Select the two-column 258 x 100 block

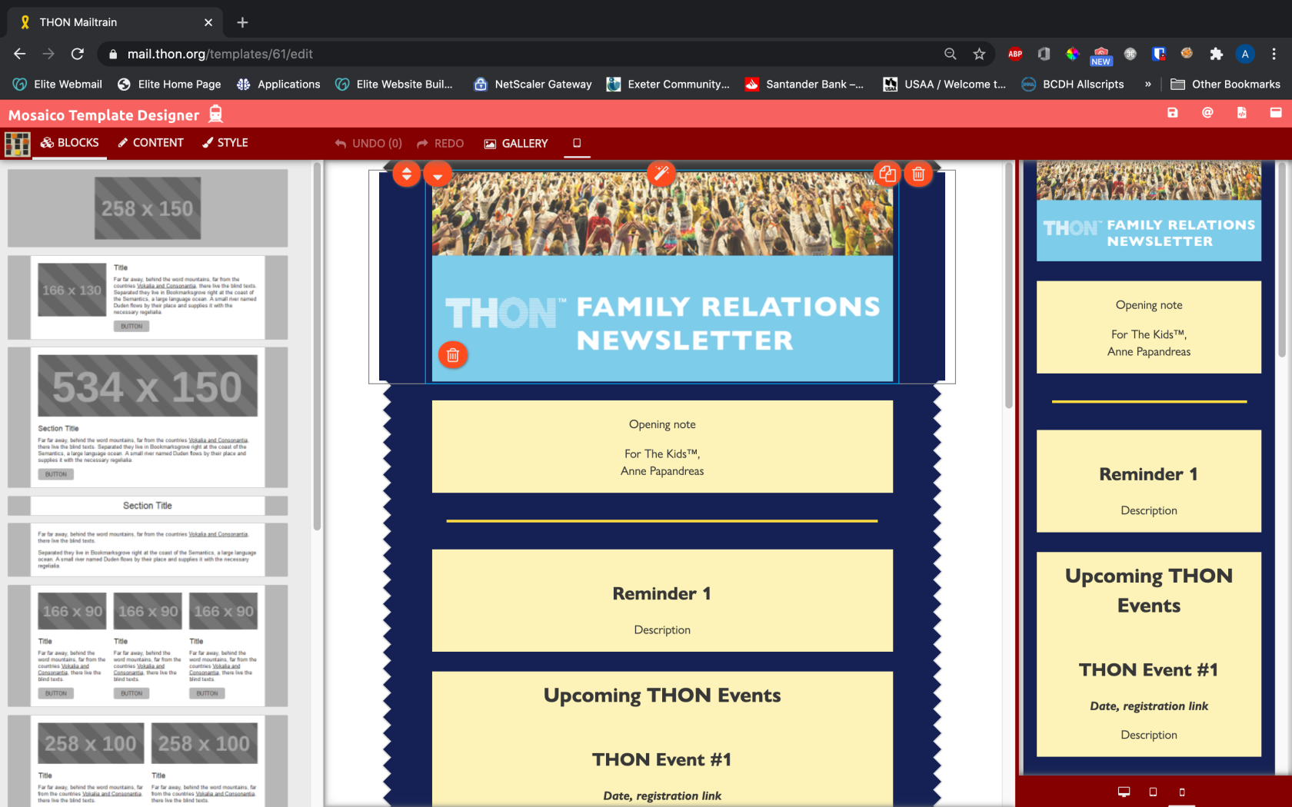(x=148, y=761)
